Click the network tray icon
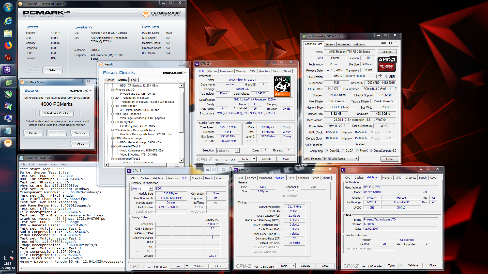The image size is (488, 274). (x=6, y=258)
